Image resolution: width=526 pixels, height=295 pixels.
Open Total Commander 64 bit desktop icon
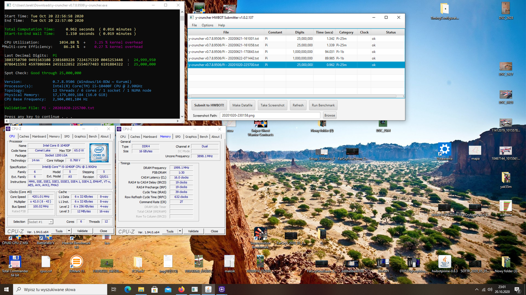pos(15,265)
